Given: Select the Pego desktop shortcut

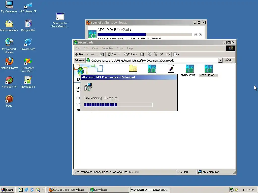Looking at the screenshot, I should click(x=9, y=101).
